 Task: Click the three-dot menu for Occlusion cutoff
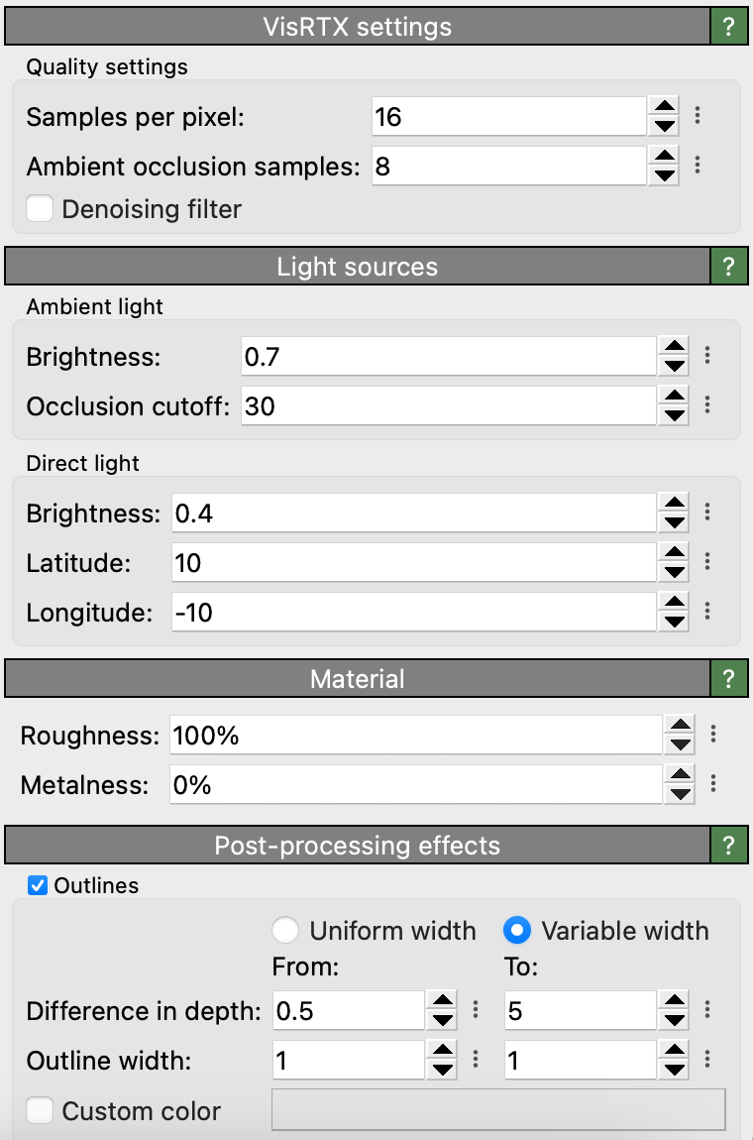[x=707, y=404]
